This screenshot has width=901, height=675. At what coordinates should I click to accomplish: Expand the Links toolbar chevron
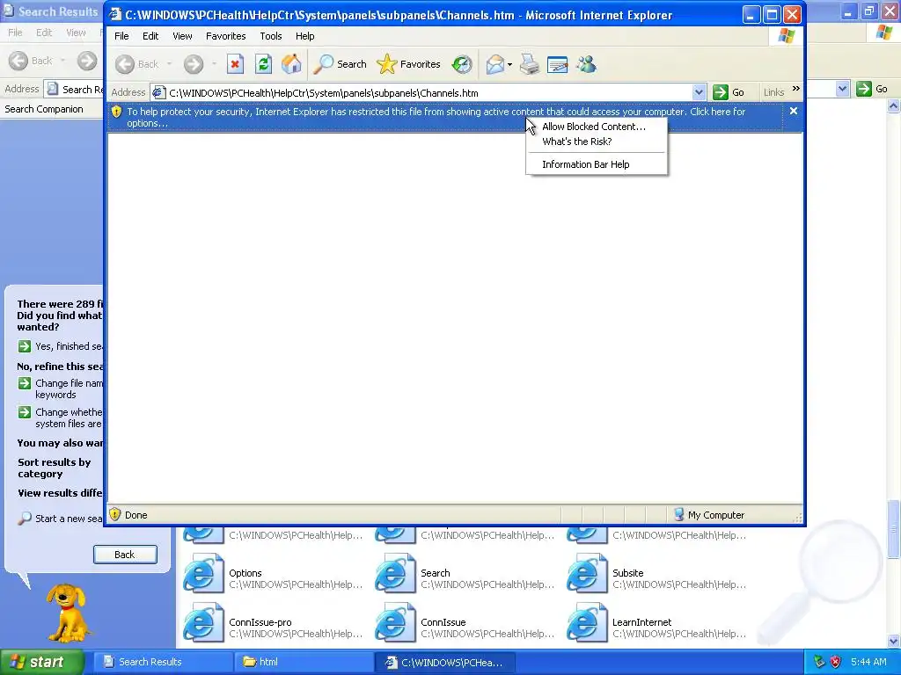pyautogui.click(x=795, y=89)
